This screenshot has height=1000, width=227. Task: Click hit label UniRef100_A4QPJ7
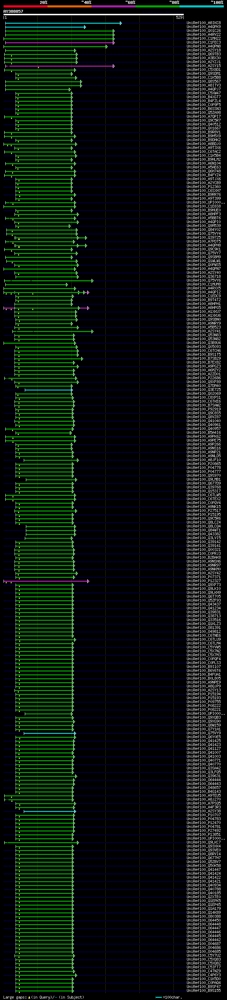click(x=204, y=89)
